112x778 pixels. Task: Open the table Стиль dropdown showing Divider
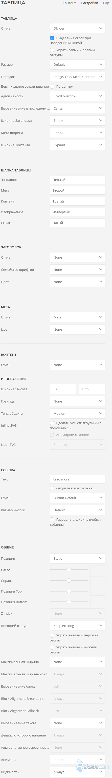(77, 28)
